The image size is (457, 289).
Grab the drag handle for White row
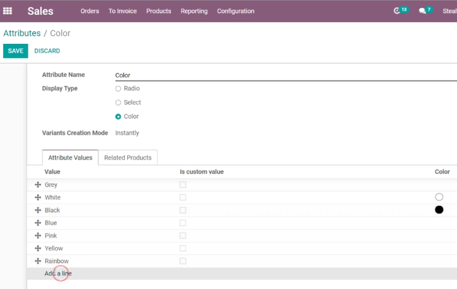38,198
